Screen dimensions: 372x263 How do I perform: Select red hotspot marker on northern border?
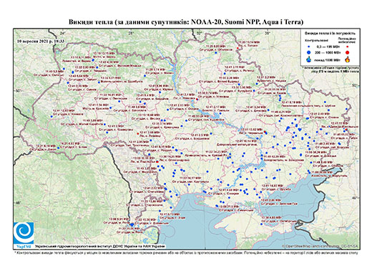(238, 49)
